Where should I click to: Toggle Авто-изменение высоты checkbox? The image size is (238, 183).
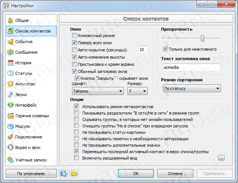click(74, 57)
